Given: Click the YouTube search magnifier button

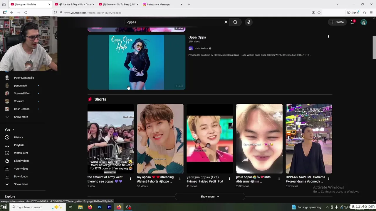Looking at the screenshot, I should [235, 22].
